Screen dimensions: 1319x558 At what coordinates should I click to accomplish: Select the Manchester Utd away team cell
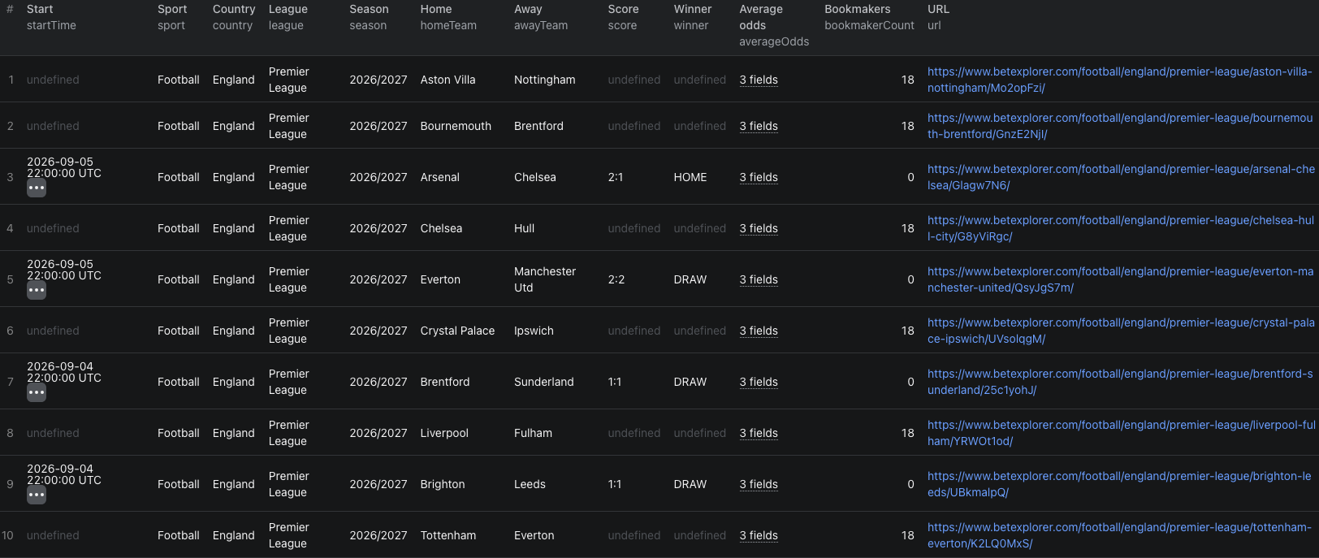tap(545, 279)
